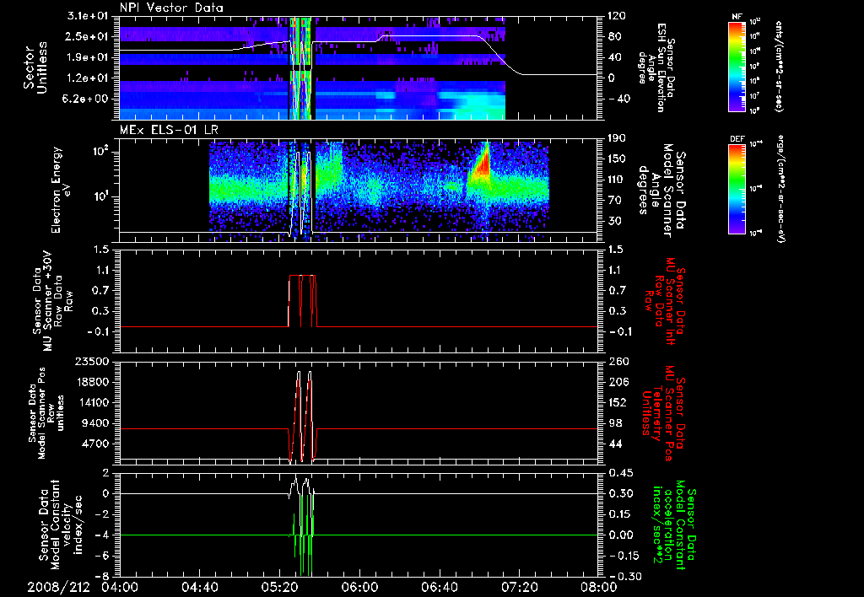The height and width of the screenshot is (597, 864).
Task: Click the "ergs/(cm**2-sr-sec-eV)" units label
Action: [x=780, y=189]
